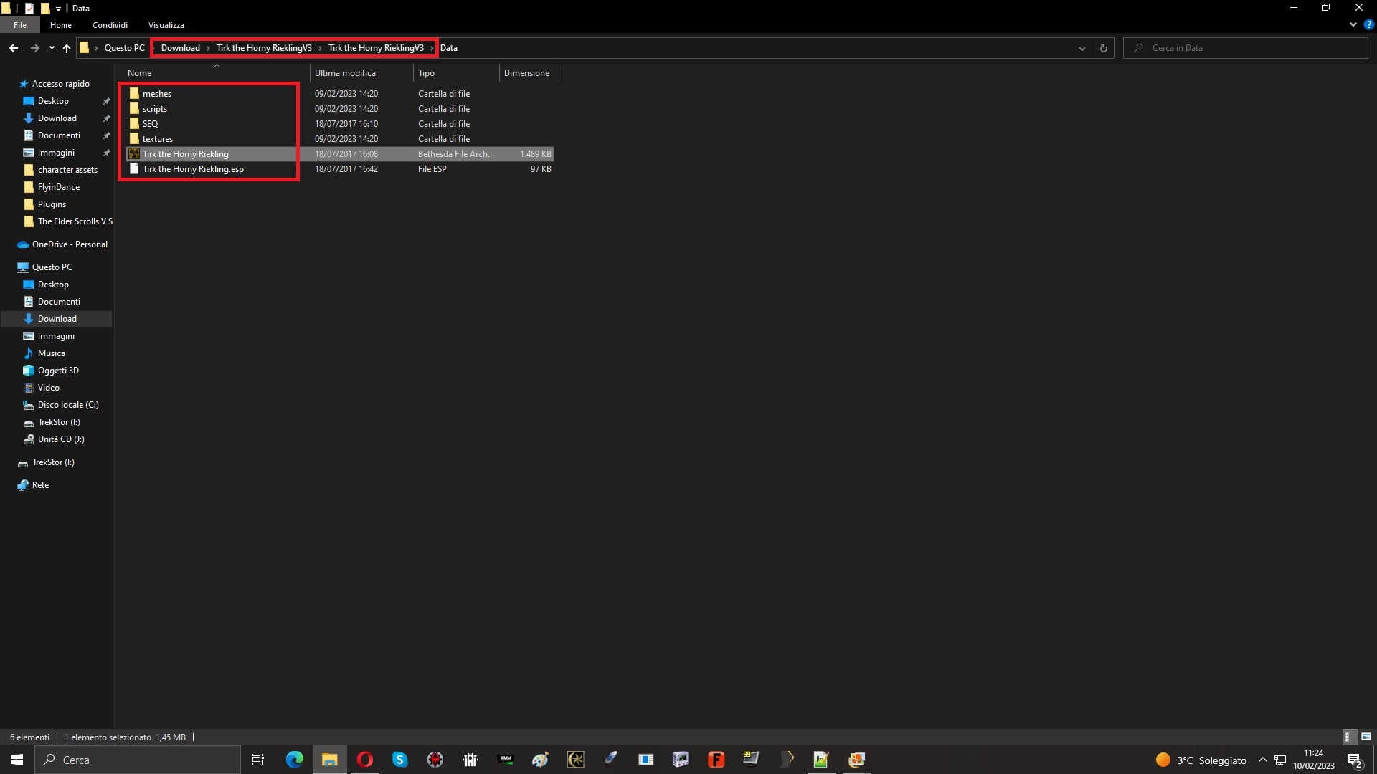
Task: Go up one folder level
Action: 67,48
